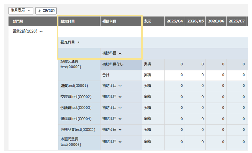Click the CSV出力 export button
This screenshot has height=153, width=252.
(x=46, y=11)
